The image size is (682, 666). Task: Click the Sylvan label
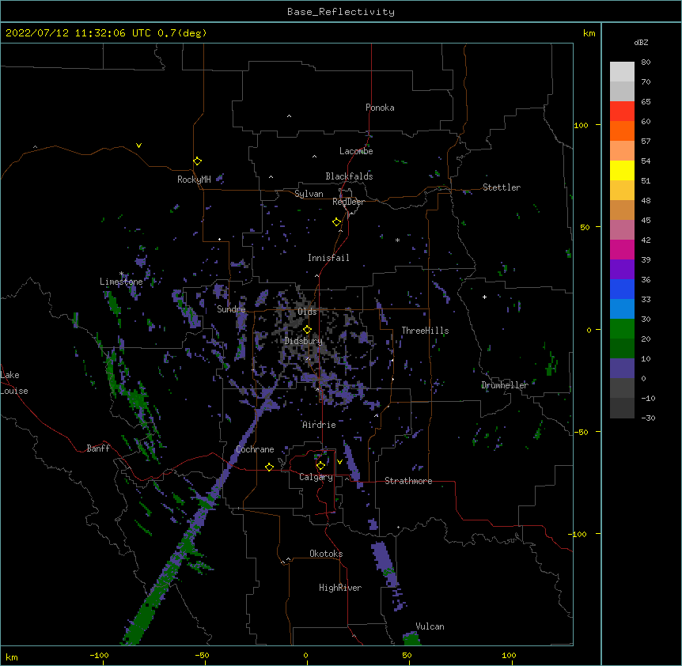click(x=309, y=194)
